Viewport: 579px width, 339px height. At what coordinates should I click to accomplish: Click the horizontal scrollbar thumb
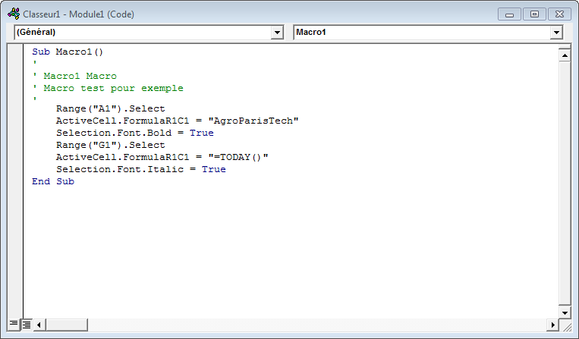pyautogui.click(x=67, y=325)
